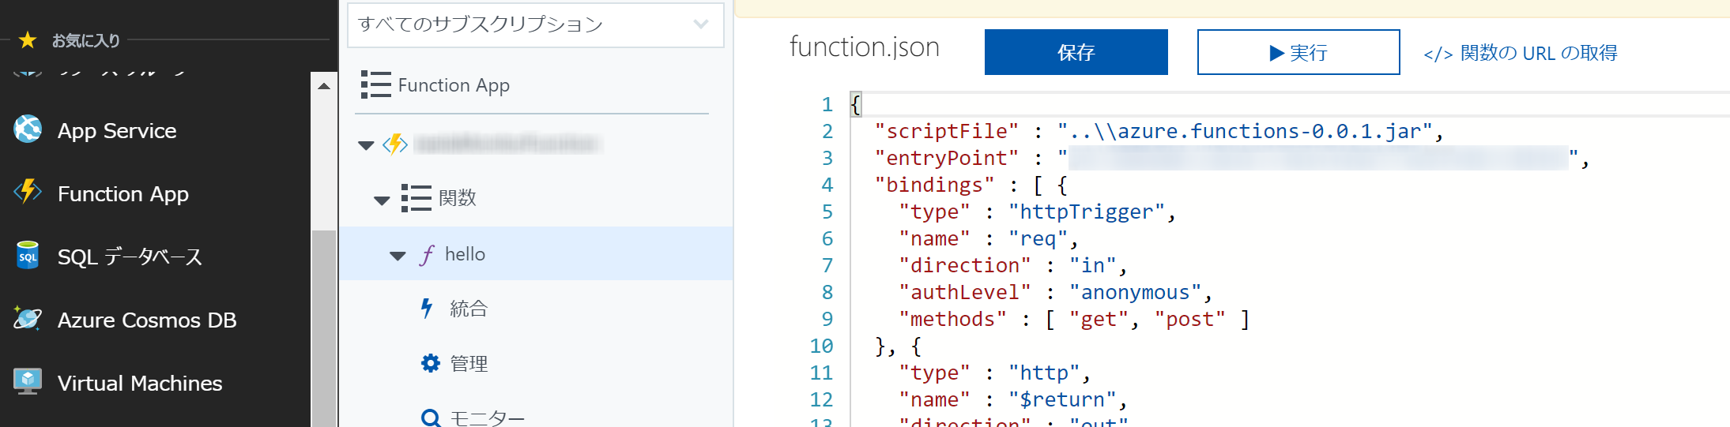The height and width of the screenshot is (427, 1730).
Task: Open the すべてのサブスクリプション dropdown
Action: click(x=536, y=24)
